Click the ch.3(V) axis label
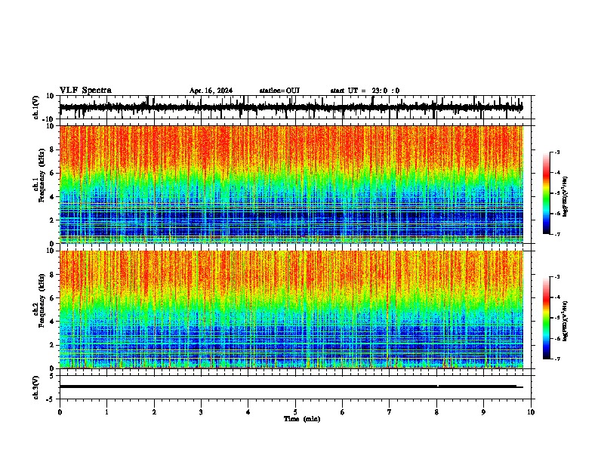 coord(36,387)
